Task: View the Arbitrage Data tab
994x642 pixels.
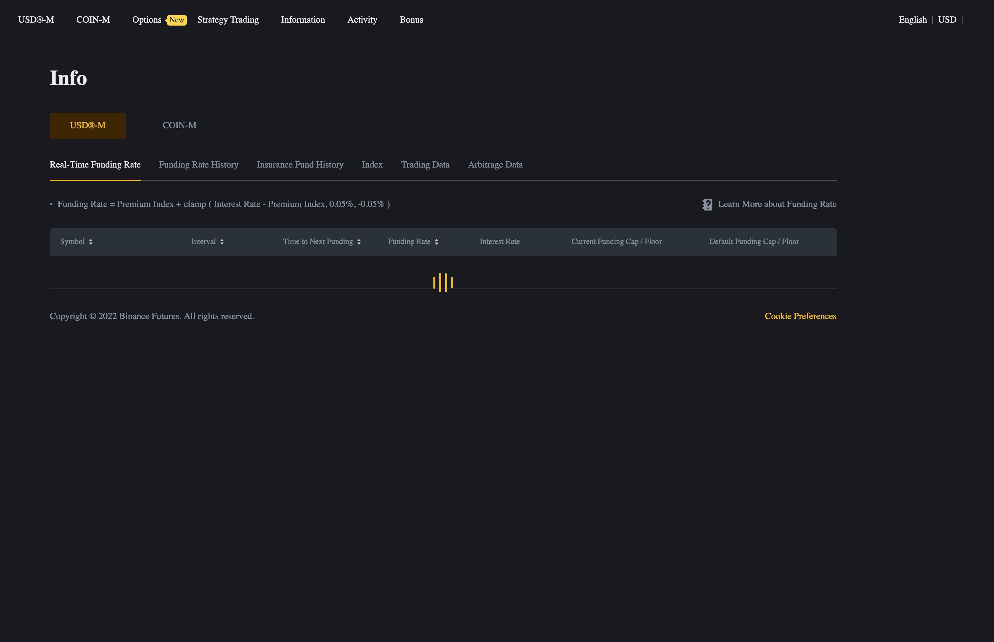Action: (x=495, y=165)
